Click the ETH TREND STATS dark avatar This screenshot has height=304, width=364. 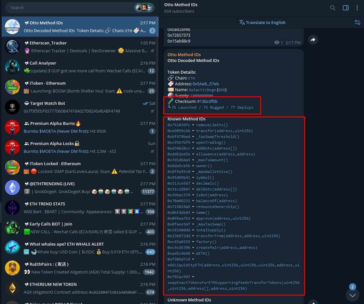click(x=12, y=208)
